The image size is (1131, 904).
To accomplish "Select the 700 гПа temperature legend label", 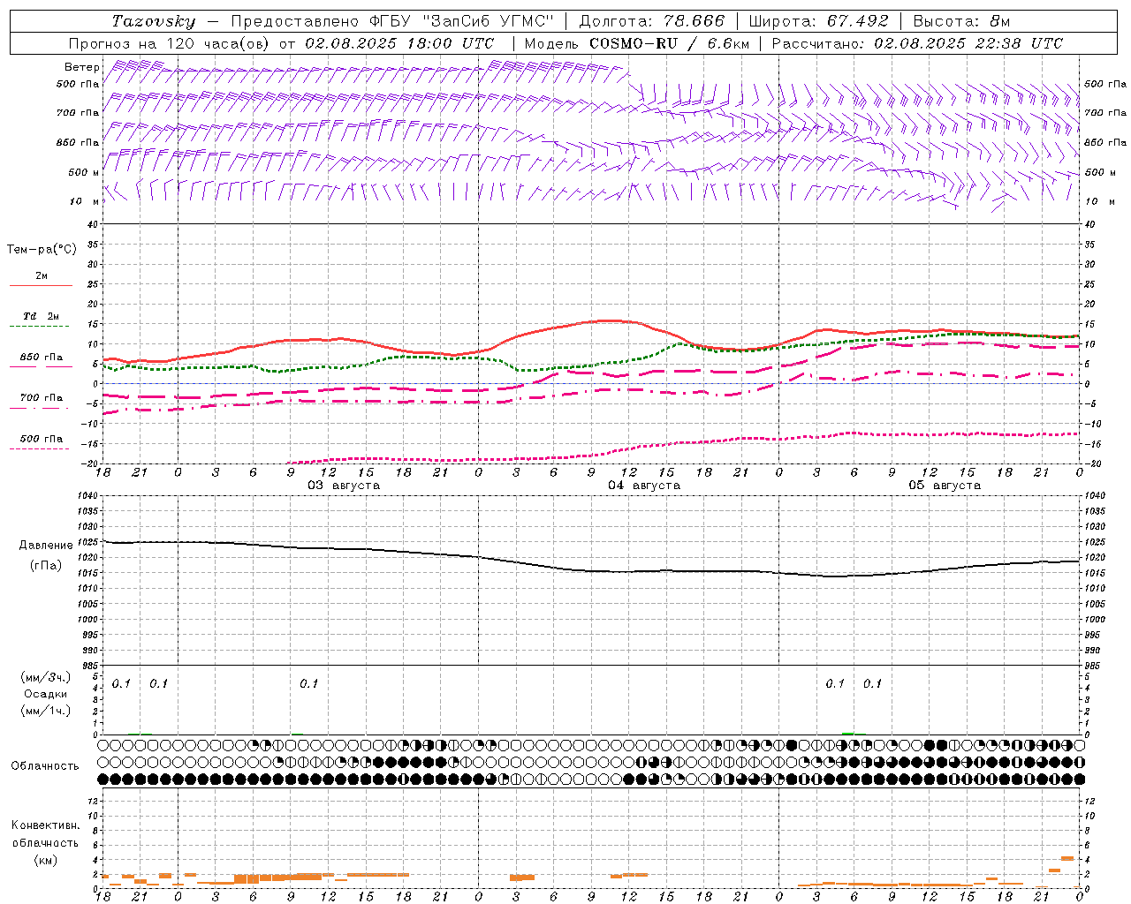I will click(42, 398).
